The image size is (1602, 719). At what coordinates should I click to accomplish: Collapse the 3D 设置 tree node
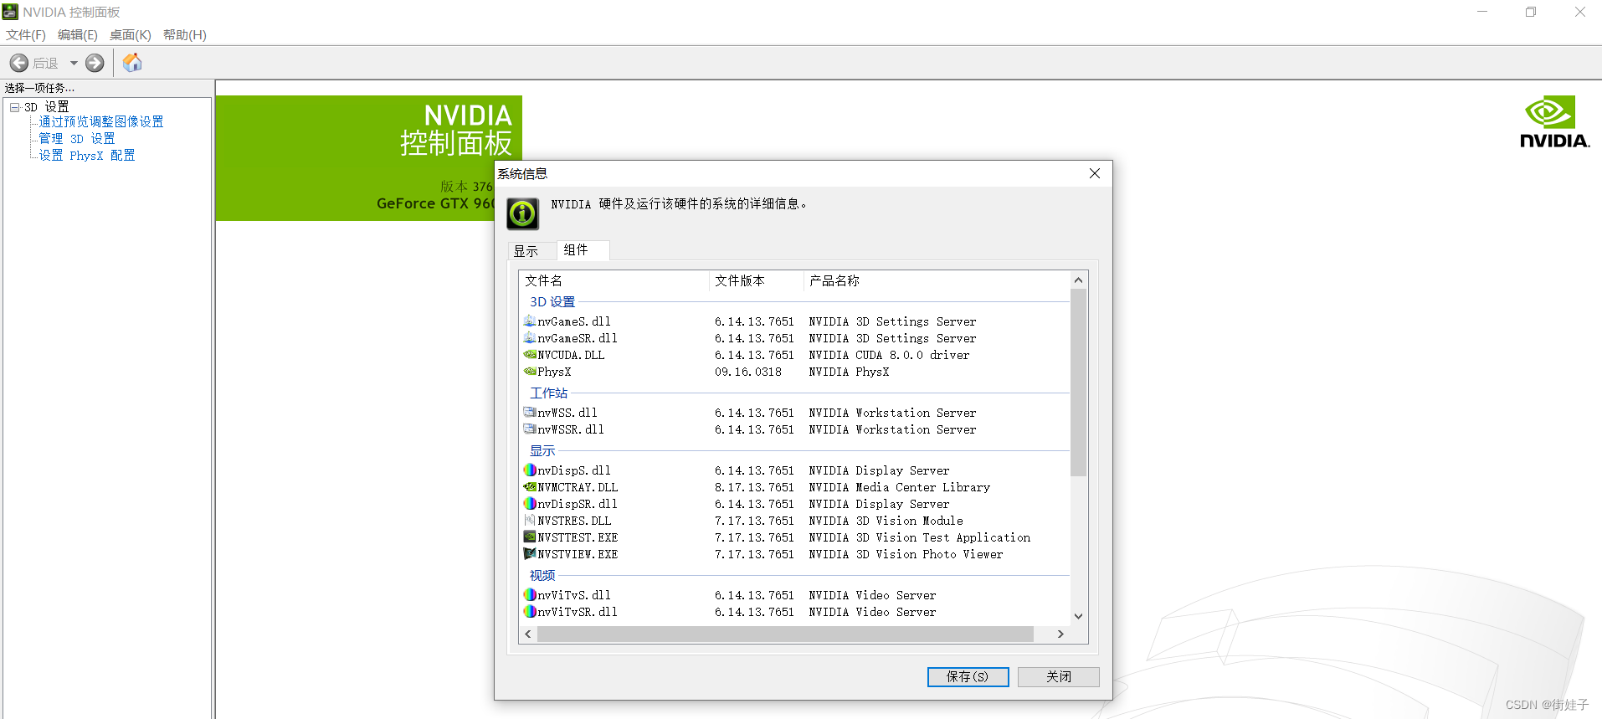point(14,107)
